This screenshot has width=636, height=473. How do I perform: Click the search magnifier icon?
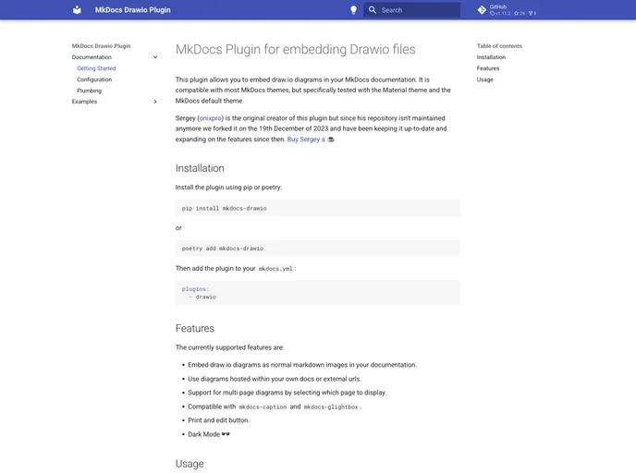coord(373,10)
